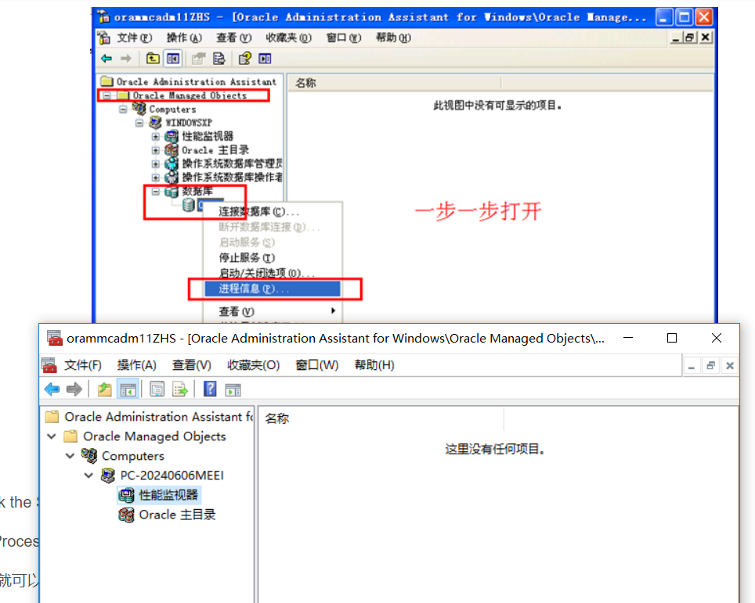Choose 停止服务(T) in the context menu
Viewport: 755px width, 603px height.
point(272,258)
